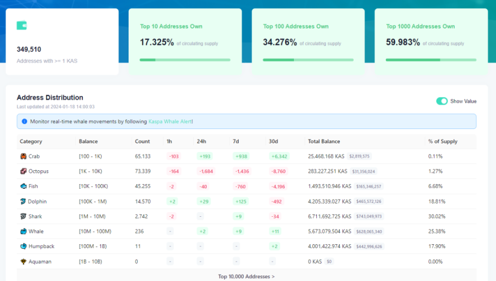This screenshot has height=281, width=496.
Task: Click the 59.983% figure
Action: click(403, 42)
